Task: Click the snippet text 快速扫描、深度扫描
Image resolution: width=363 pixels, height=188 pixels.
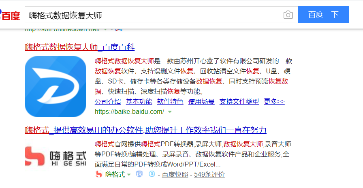Action: [x=137, y=92]
